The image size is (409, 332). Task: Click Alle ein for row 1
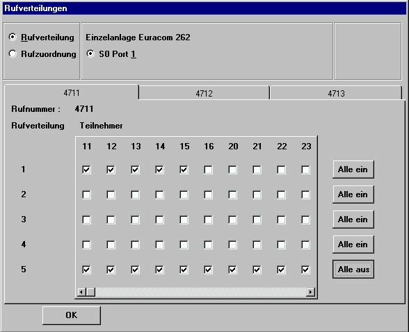(353, 169)
